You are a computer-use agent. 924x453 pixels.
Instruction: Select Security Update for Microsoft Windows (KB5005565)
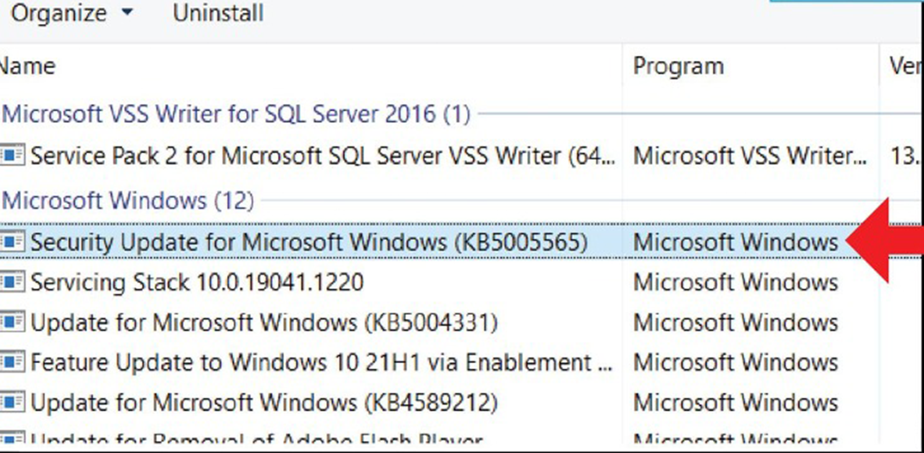pos(309,242)
